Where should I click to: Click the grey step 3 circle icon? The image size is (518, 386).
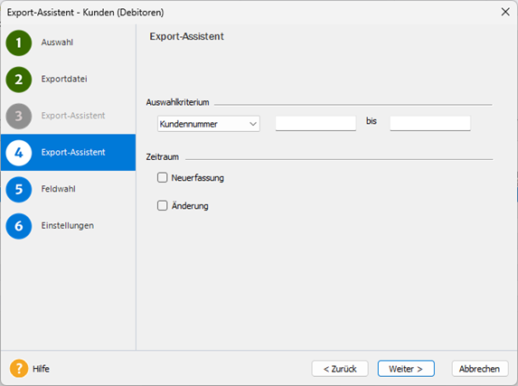(19, 117)
